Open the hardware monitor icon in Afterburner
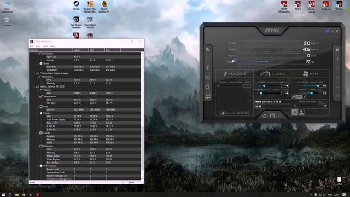This screenshot has width=350, height=197. (x=208, y=96)
